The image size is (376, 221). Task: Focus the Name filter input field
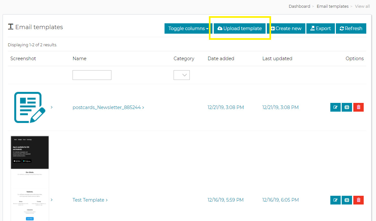point(92,75)
